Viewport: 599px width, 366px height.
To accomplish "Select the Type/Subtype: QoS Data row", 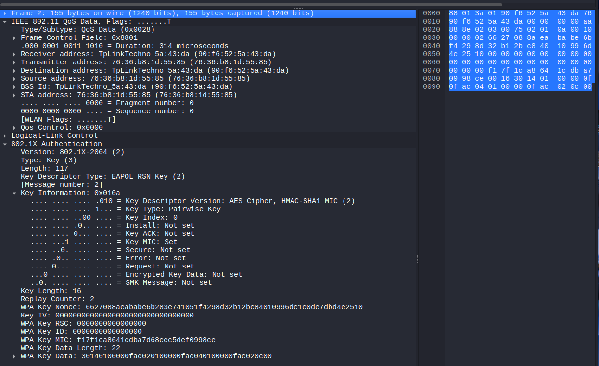I will click(x=88, y=30).
